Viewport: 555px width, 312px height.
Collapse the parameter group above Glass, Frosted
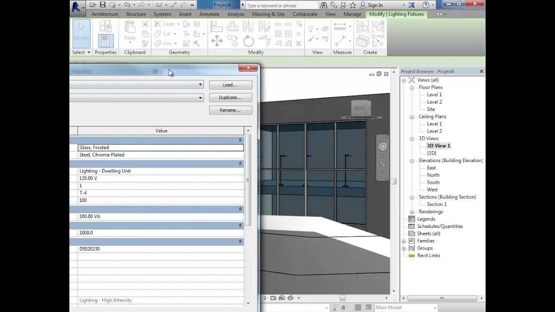point(240,140)
